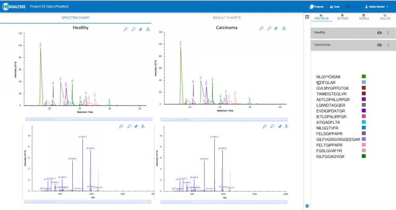Open the chart layout grid icon
The height and width of the screenshot is (210, 396).
pyautogui.click(x=307, y=17)
